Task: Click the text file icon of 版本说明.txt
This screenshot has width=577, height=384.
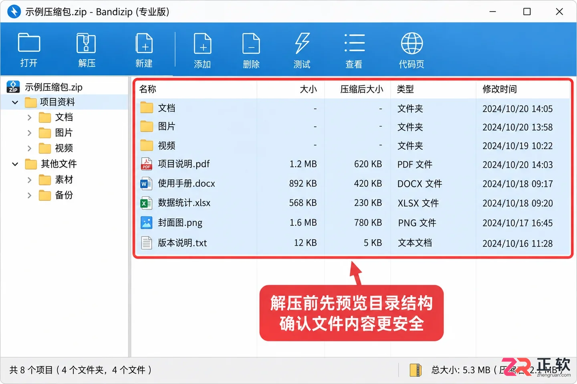Action: (147, 243)
